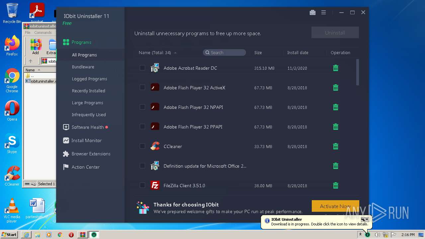The width and height of the screenshot is (425, 239).
Task: Check the box for Flash Player 32 NPAPI
Action: pos(142,107)
